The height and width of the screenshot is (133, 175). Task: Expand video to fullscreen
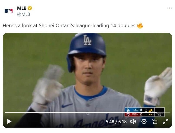point(166,121)
